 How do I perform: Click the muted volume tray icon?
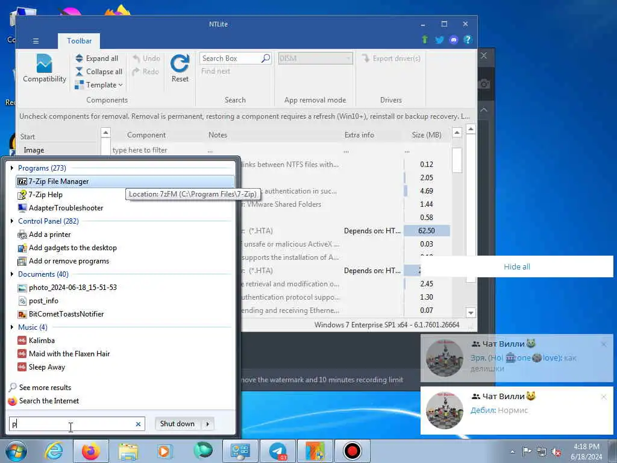pyautogui.click(x=556, y=452)
